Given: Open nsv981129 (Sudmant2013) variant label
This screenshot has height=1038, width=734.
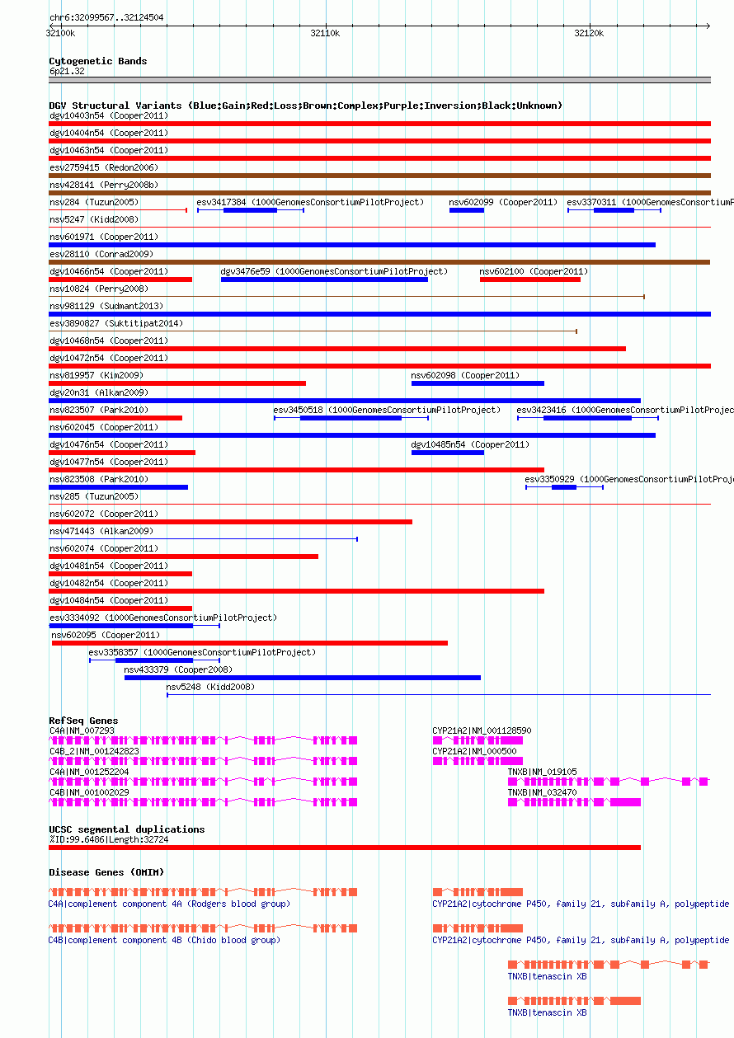Looking at the screenshot, I should 106,306.
